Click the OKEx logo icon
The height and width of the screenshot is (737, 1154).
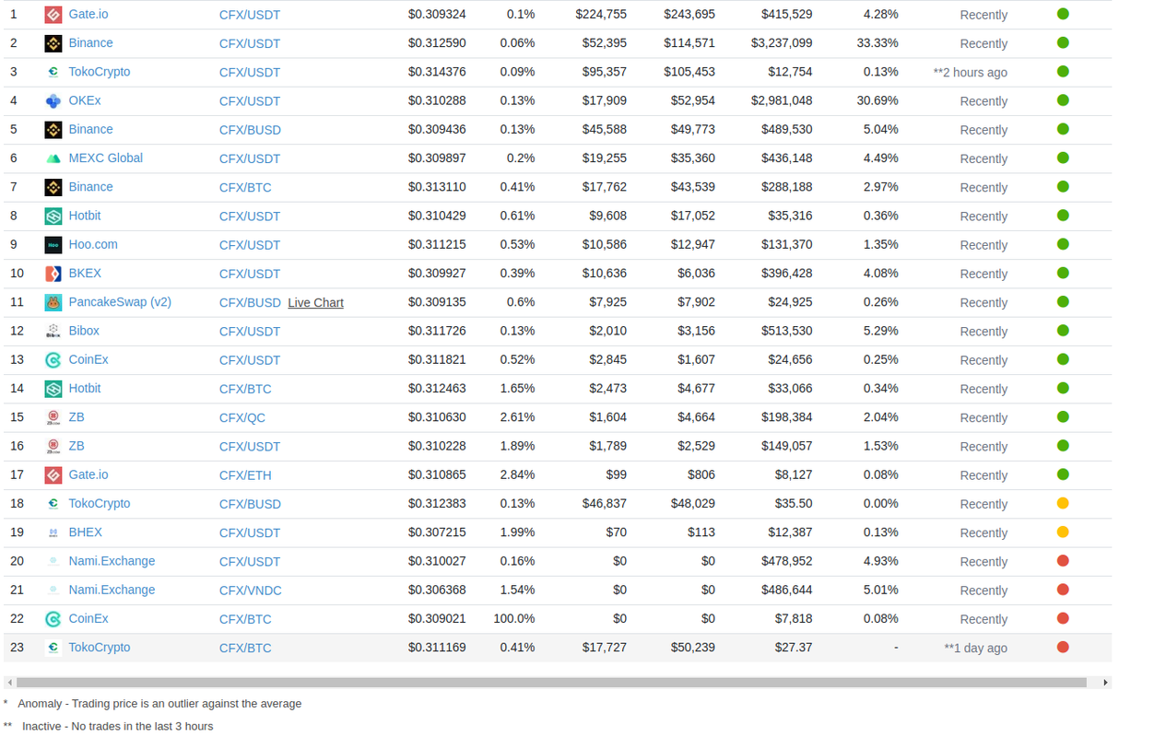[53, 101]
